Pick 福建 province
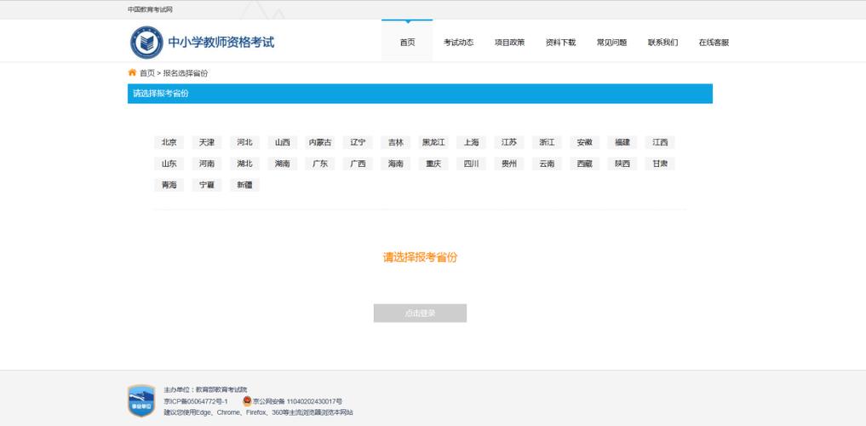This screenshot has height=426, width=866. [622, 142]
